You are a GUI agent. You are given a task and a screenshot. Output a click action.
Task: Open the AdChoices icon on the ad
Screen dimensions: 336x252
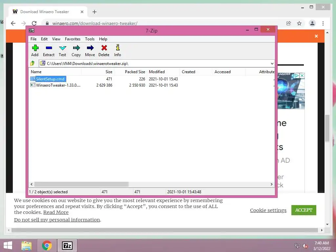point(297,76)
